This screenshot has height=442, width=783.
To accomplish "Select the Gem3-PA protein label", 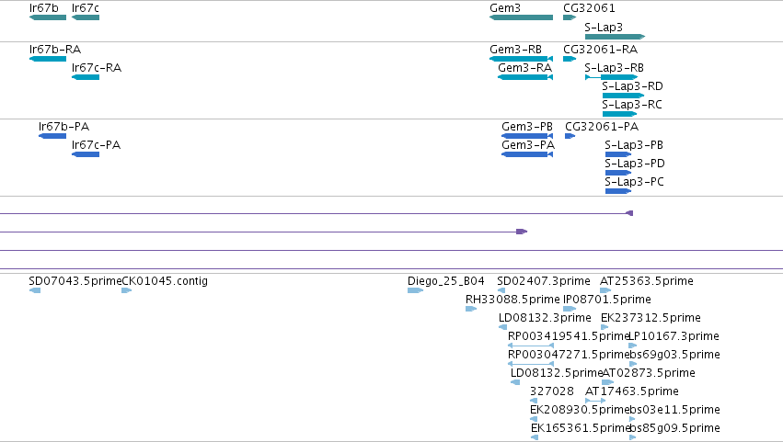I will click(528, 145).
